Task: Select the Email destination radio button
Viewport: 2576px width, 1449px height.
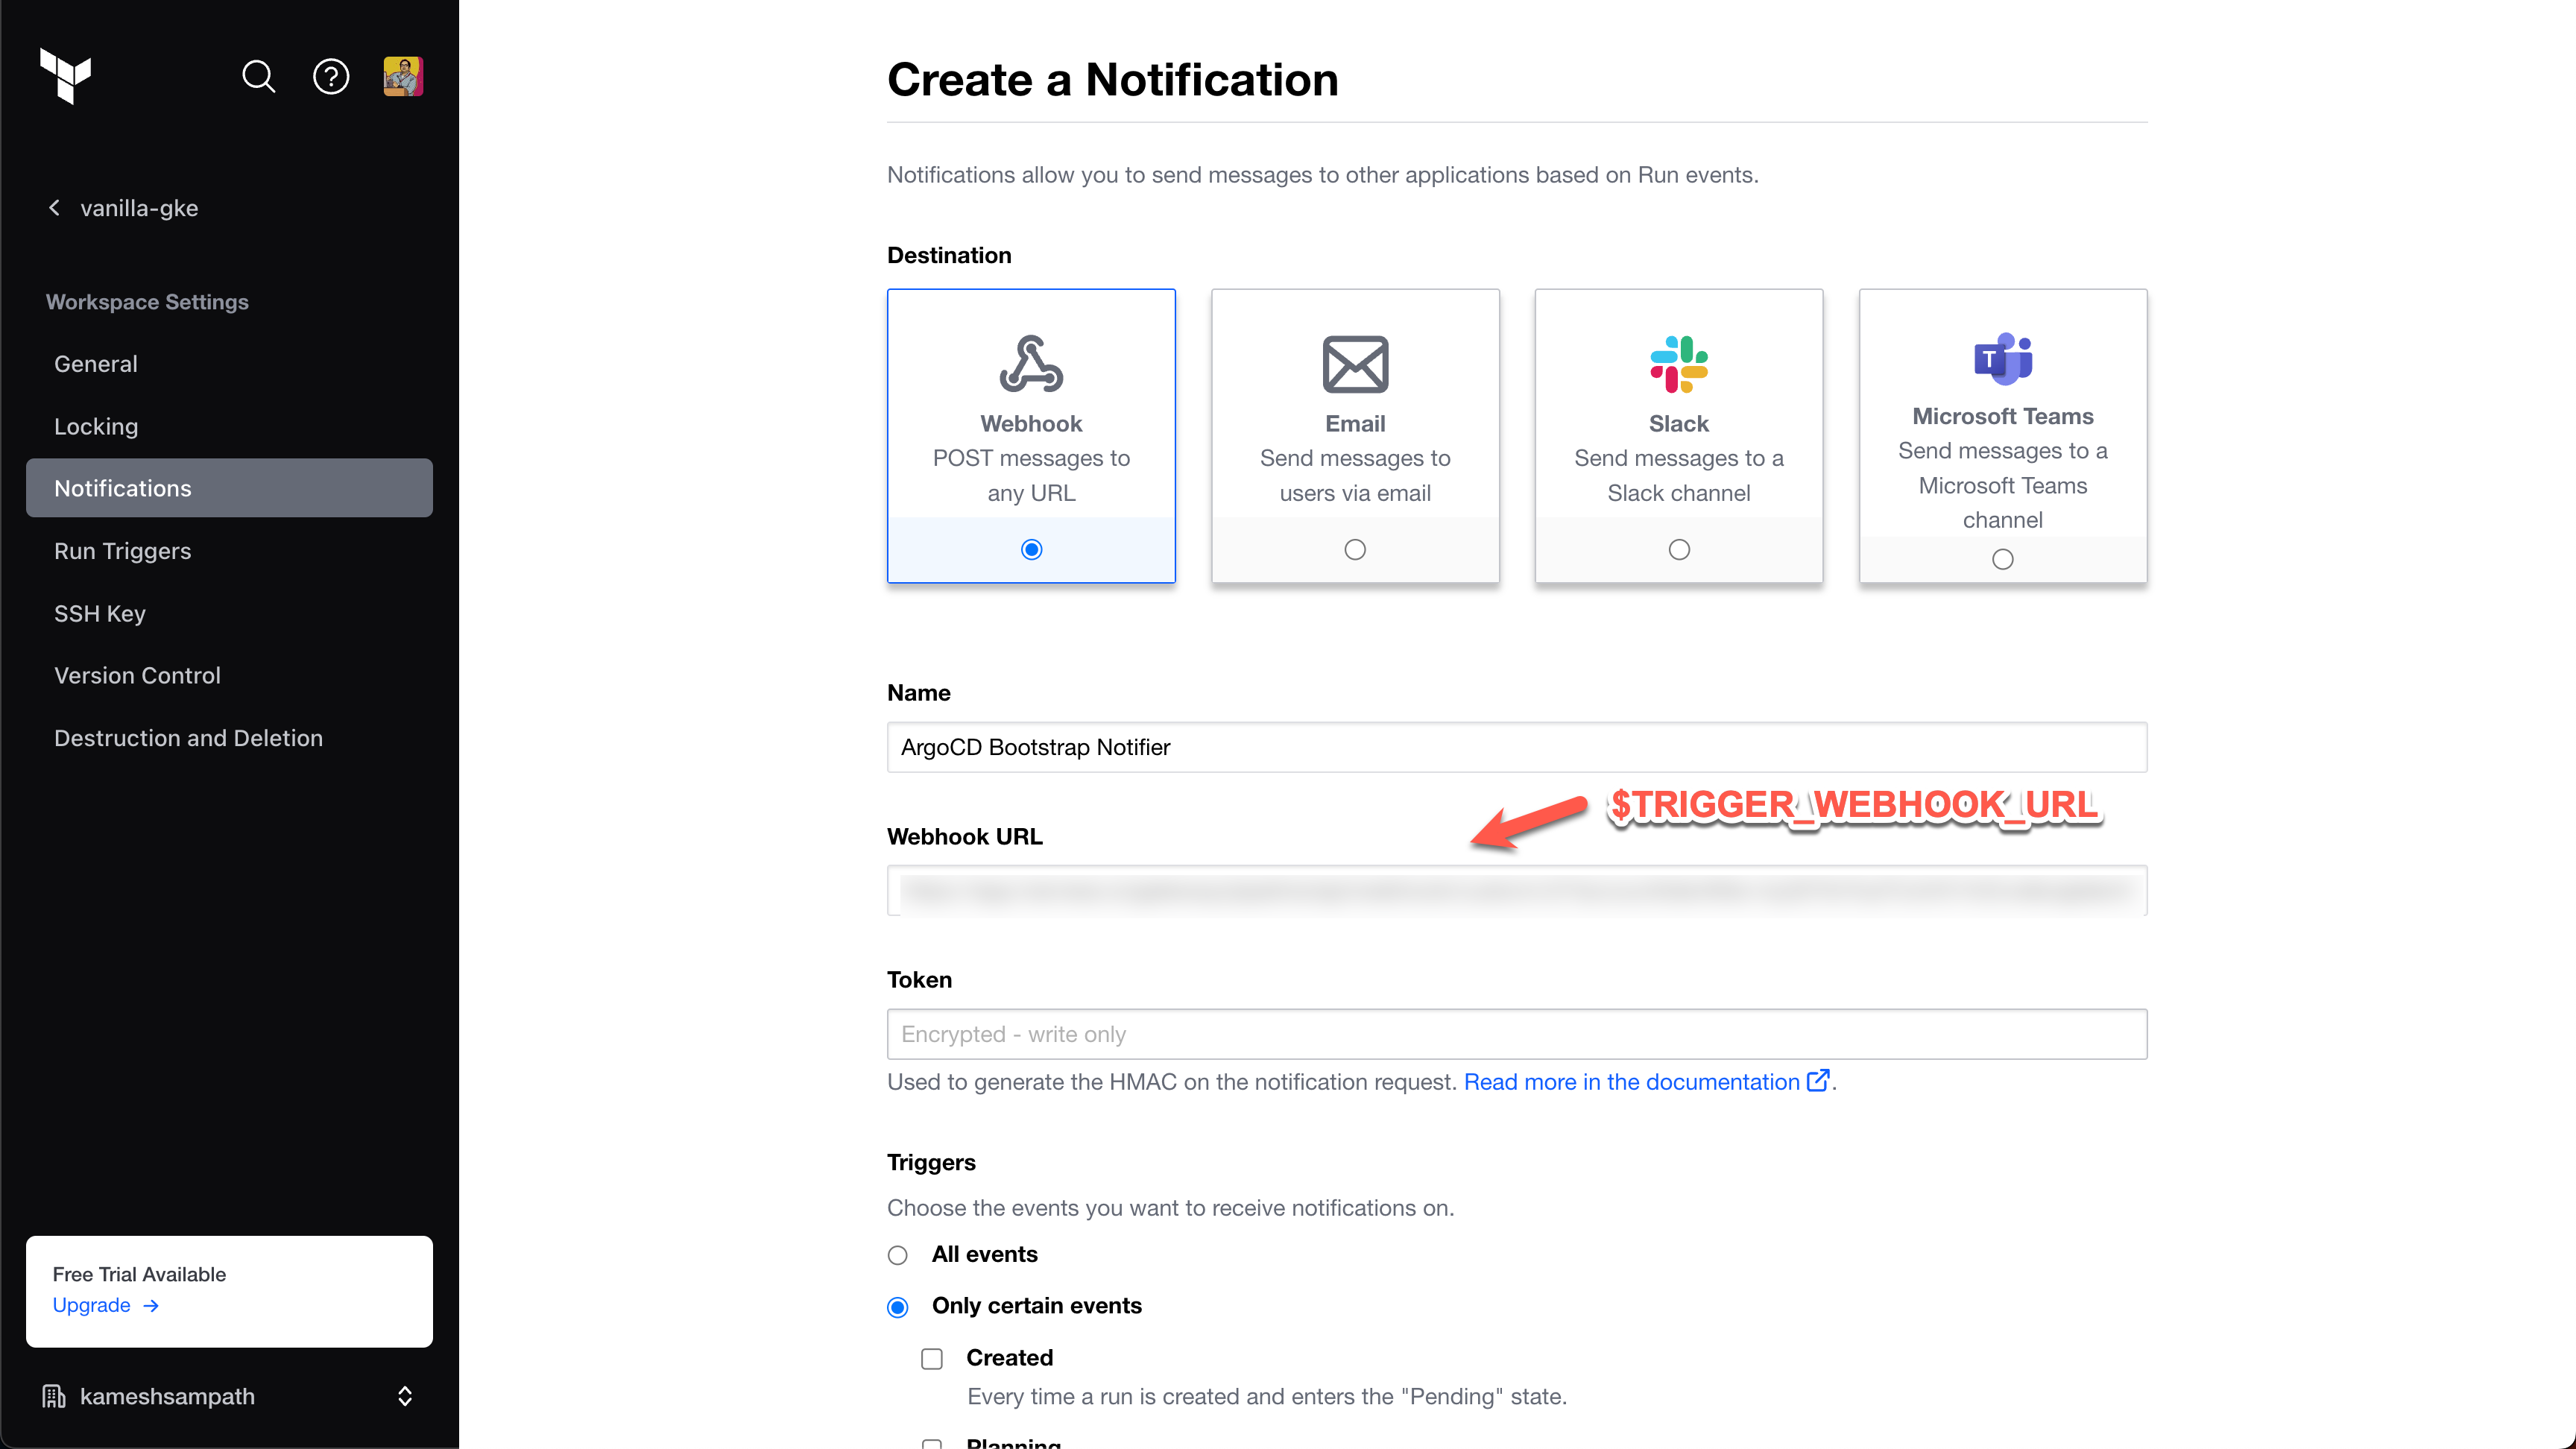Action: tap(1355, 549)
